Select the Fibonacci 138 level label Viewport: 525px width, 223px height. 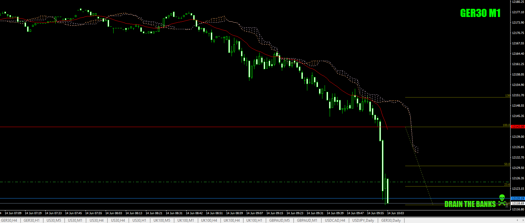coord(507,96)
